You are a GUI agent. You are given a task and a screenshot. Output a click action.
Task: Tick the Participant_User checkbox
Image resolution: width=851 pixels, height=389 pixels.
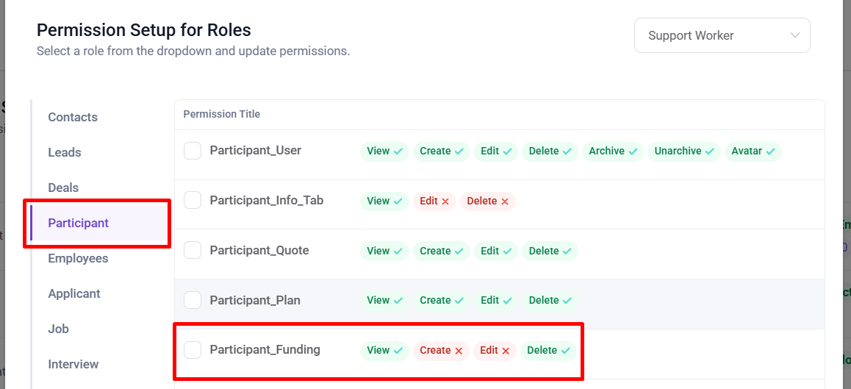coord(193,151)
